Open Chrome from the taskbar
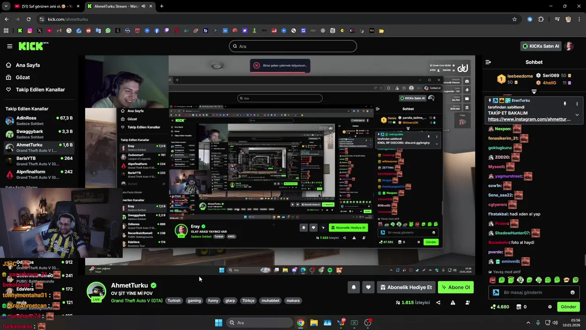 point(300,323)
